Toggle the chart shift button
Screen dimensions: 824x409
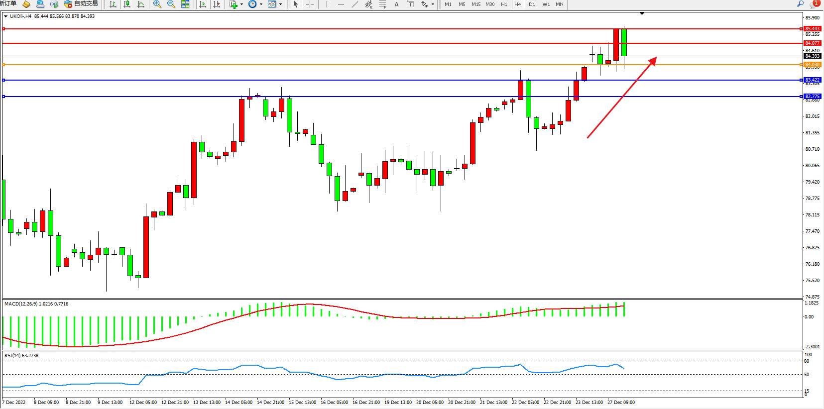coord(217,4)
